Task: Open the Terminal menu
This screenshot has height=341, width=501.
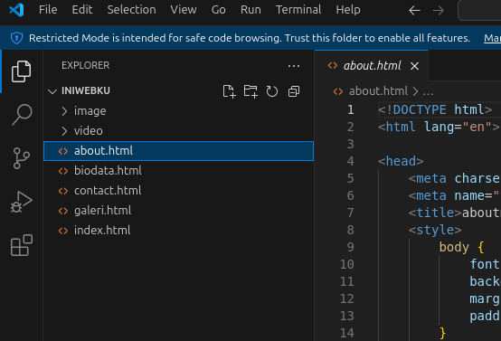Action: tap(298, 10)
